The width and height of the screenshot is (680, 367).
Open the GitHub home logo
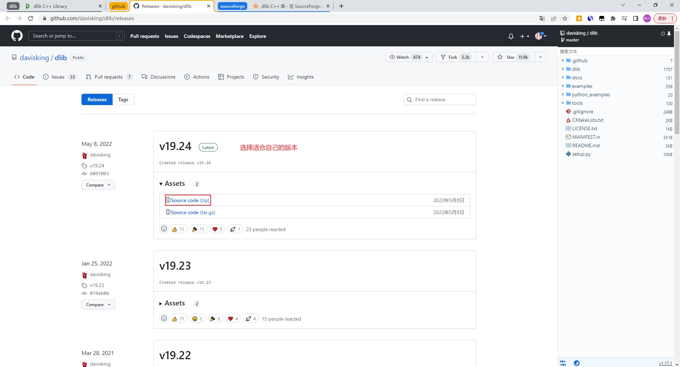pyautogui.click(x=17, y=36)
